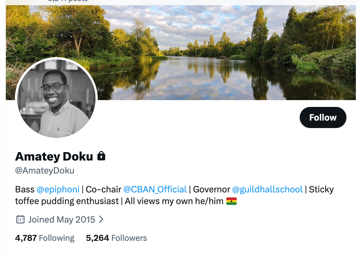Click the calendar icon beside join date
363x260 pixels.
20,219
